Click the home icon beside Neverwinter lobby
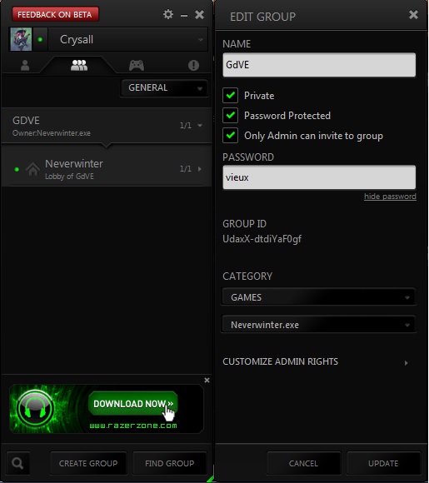 tap(33, 168)
